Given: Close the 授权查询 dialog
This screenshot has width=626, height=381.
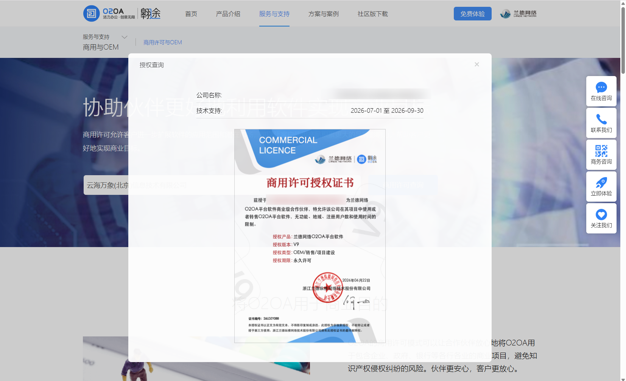Looking at the screenshot, I should tap(477, 64).
